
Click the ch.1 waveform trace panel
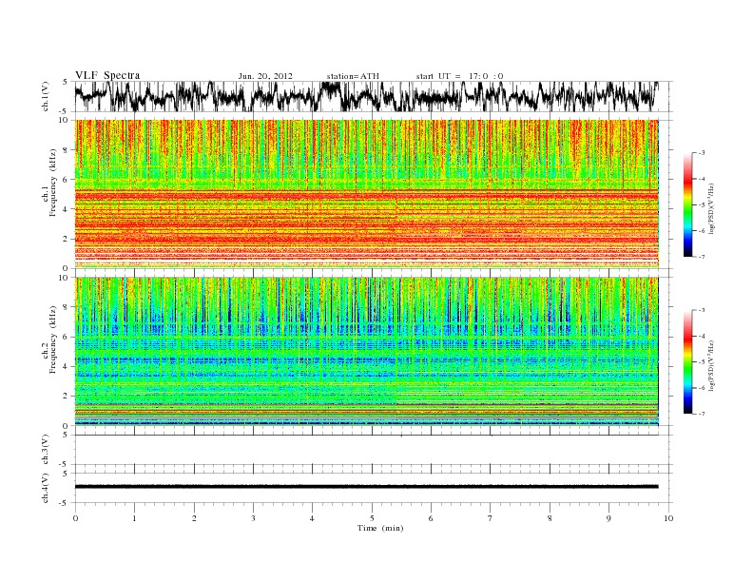374,96
